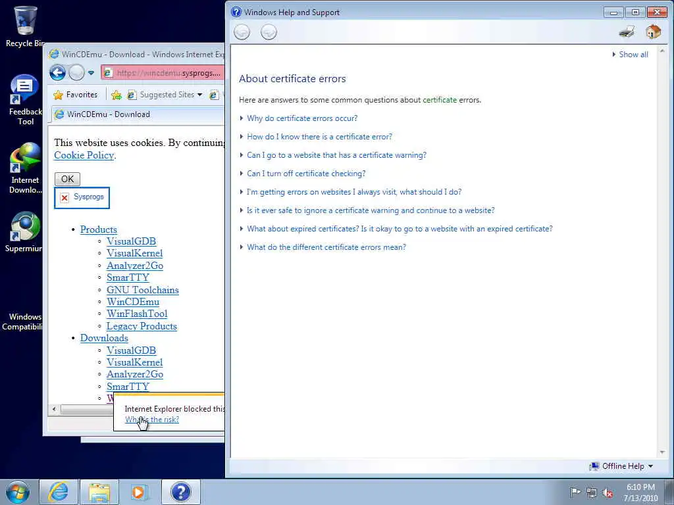Image resolution: width=674 pixels, height=505 pixels.
Task: Open GNU Toolchains link
Action: click(x=143, y=290)
